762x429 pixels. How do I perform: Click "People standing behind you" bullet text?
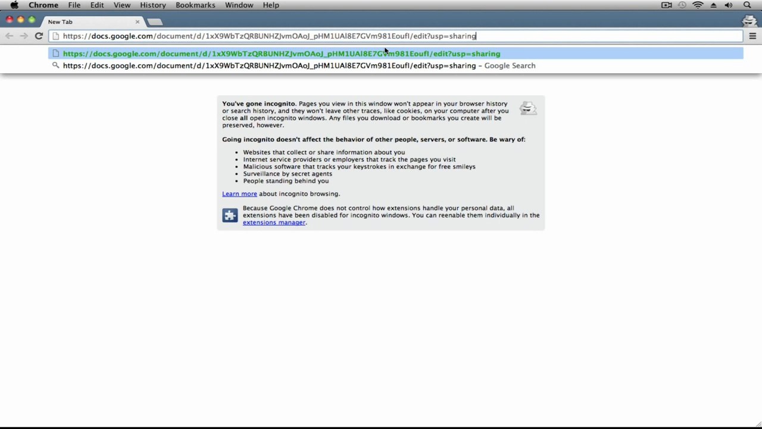(286, 181)
